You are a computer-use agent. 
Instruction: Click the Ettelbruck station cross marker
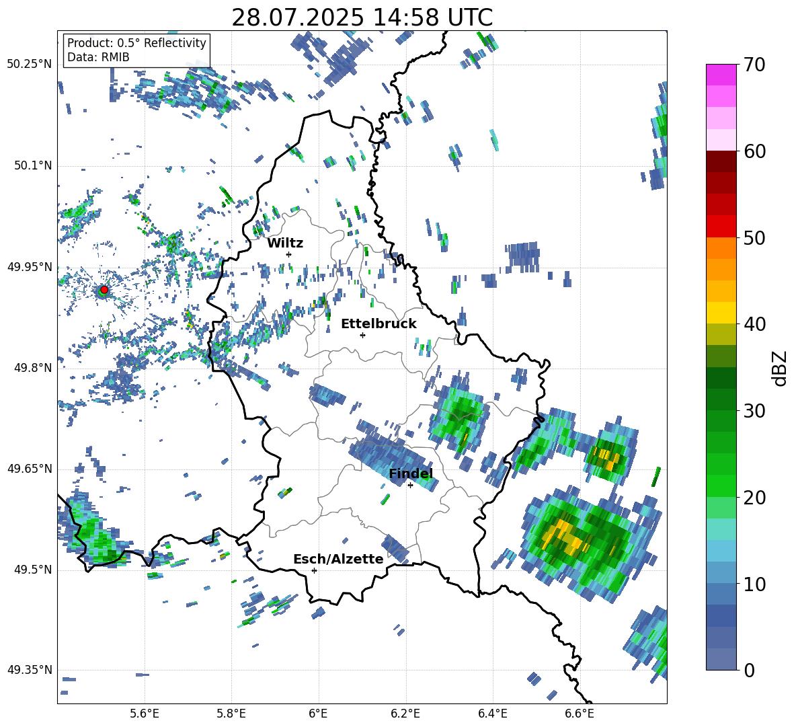[362, 335]
